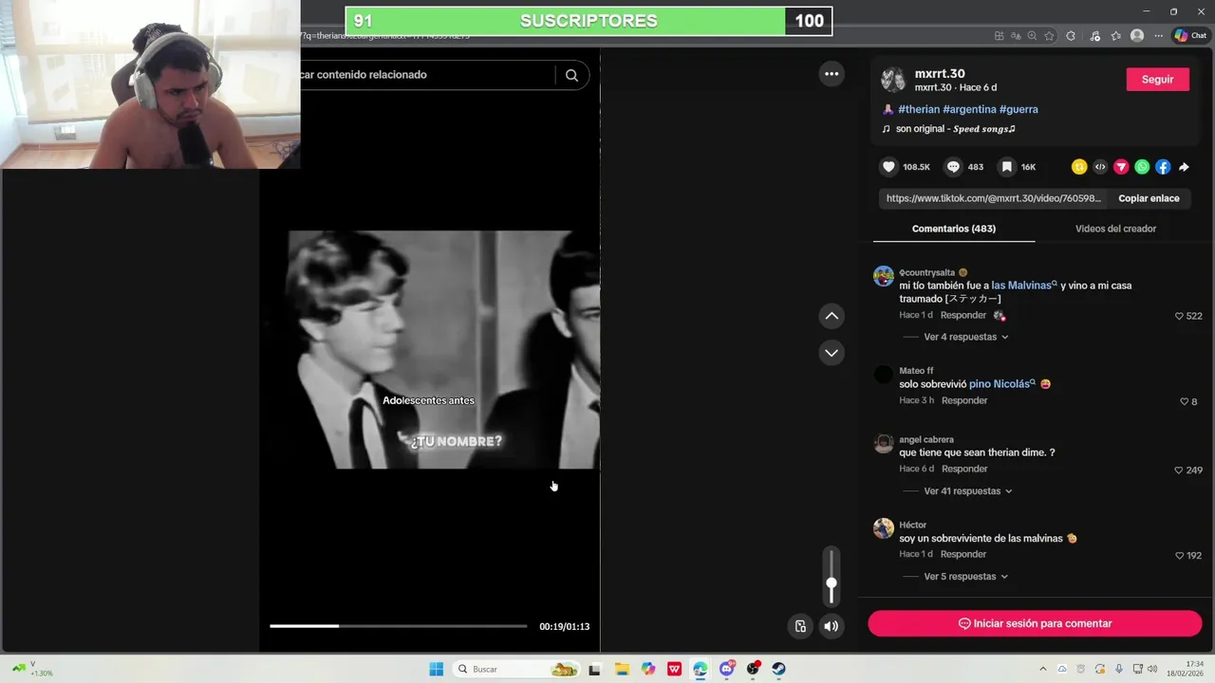The width and height of the screenshot is (1215, 683).
Task: Share to Facebook icon
Action: tap(1163, 167)
